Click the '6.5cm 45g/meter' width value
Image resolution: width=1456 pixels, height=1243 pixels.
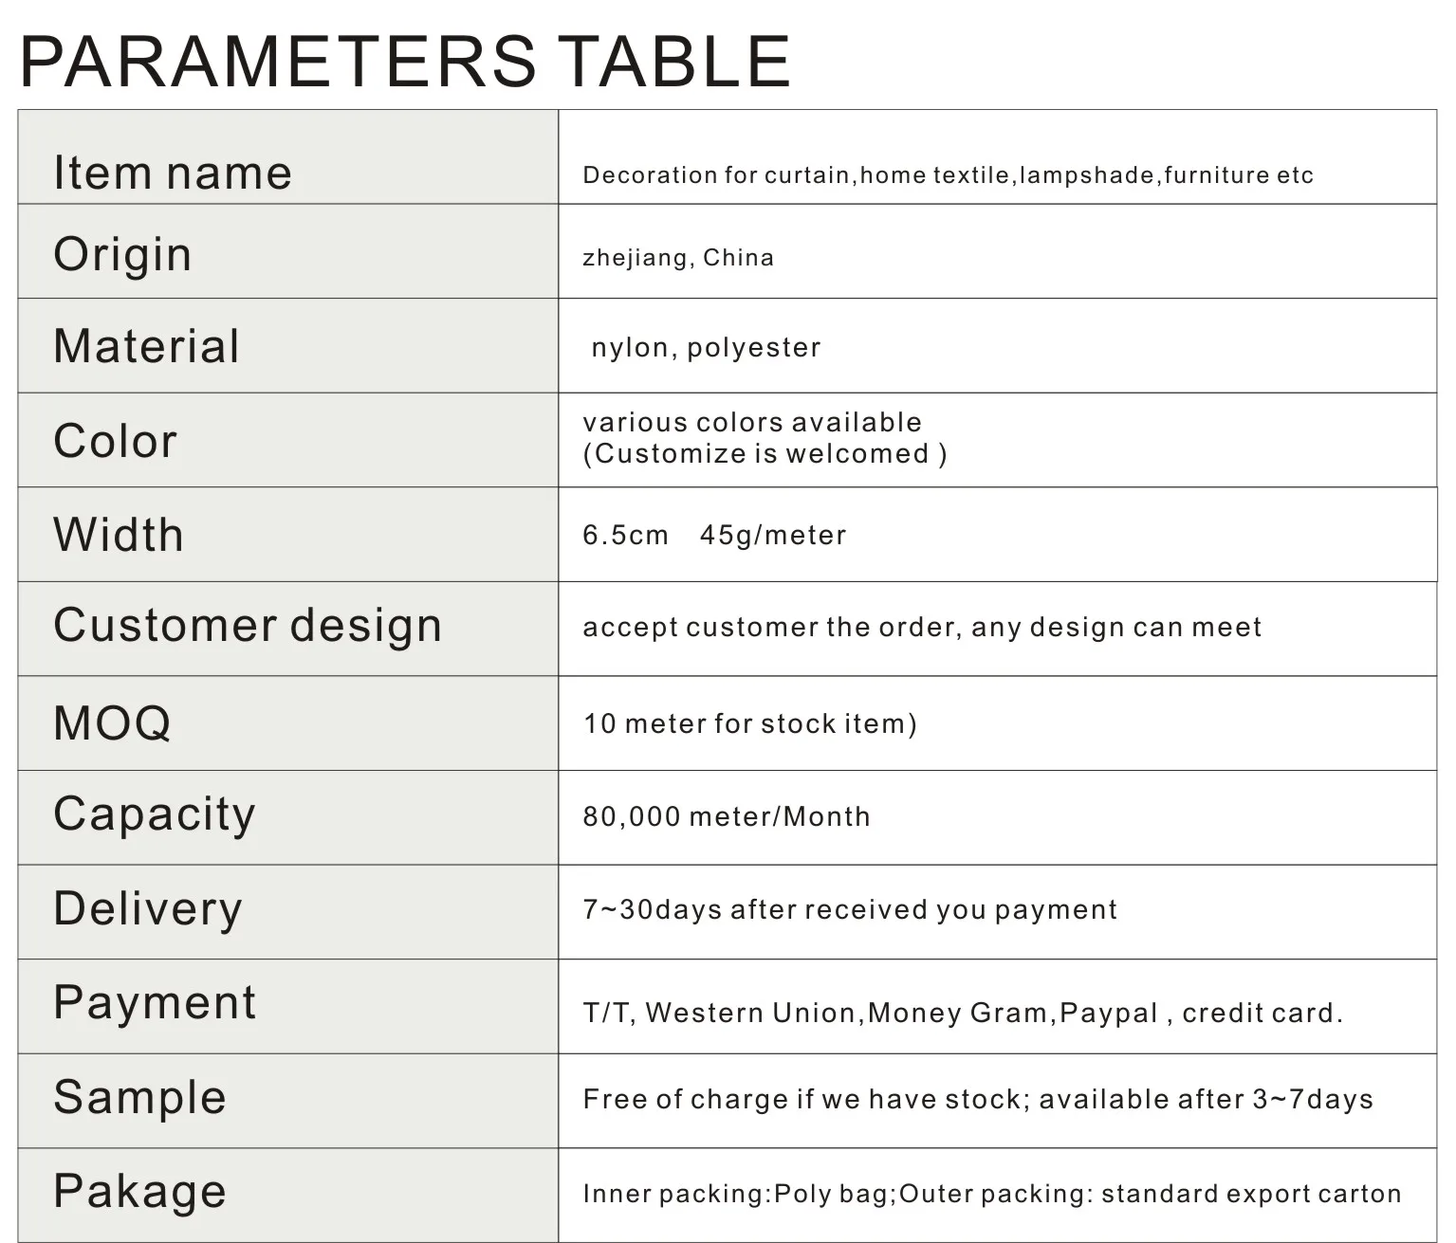click(714, 536)
